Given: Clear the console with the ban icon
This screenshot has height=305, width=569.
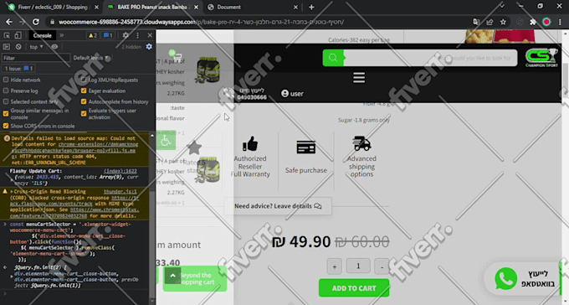Looking at the screenshot, I should click(x=18, y=47).
